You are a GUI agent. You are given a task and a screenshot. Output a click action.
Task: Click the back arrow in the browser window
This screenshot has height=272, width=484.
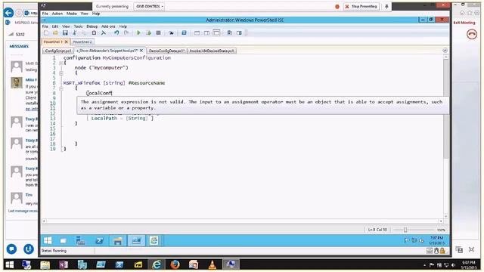(8, 13)
